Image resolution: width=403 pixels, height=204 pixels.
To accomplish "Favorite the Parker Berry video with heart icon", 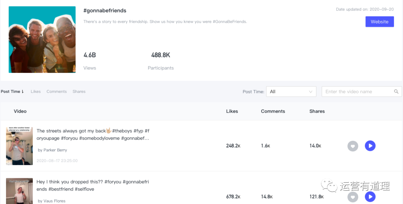I will click(x=353, y=146).
